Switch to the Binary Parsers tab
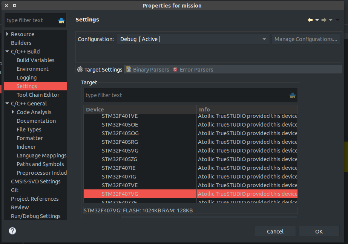The width and height of the screenshot is (348, 244). click(147, 69)
